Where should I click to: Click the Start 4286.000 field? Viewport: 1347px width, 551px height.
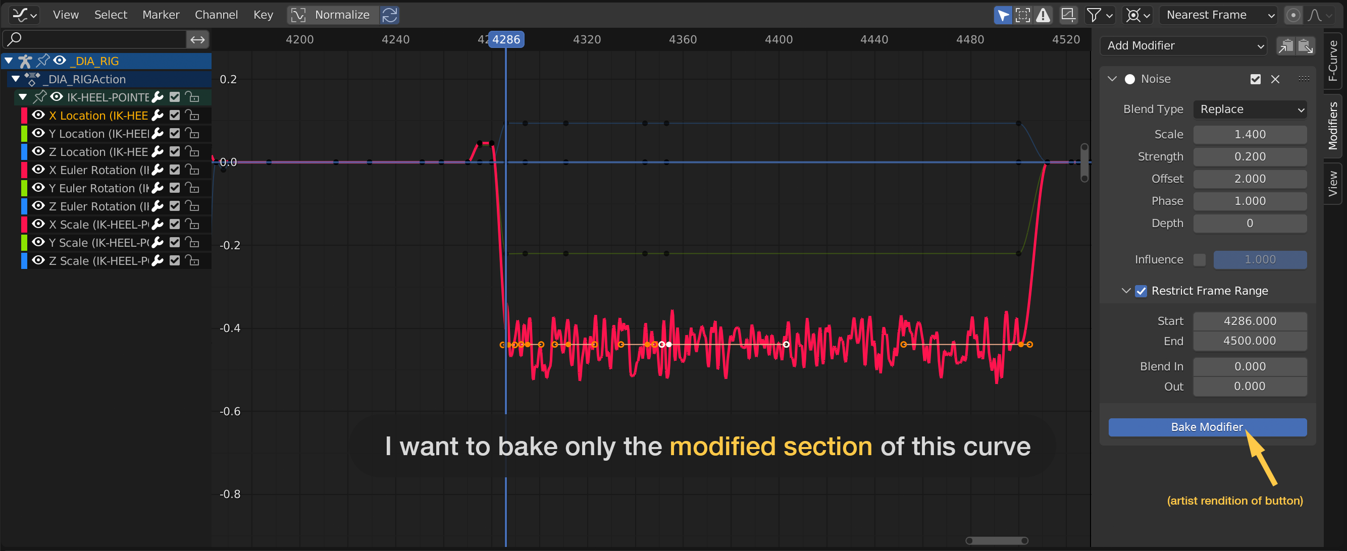click(1250, 321)
